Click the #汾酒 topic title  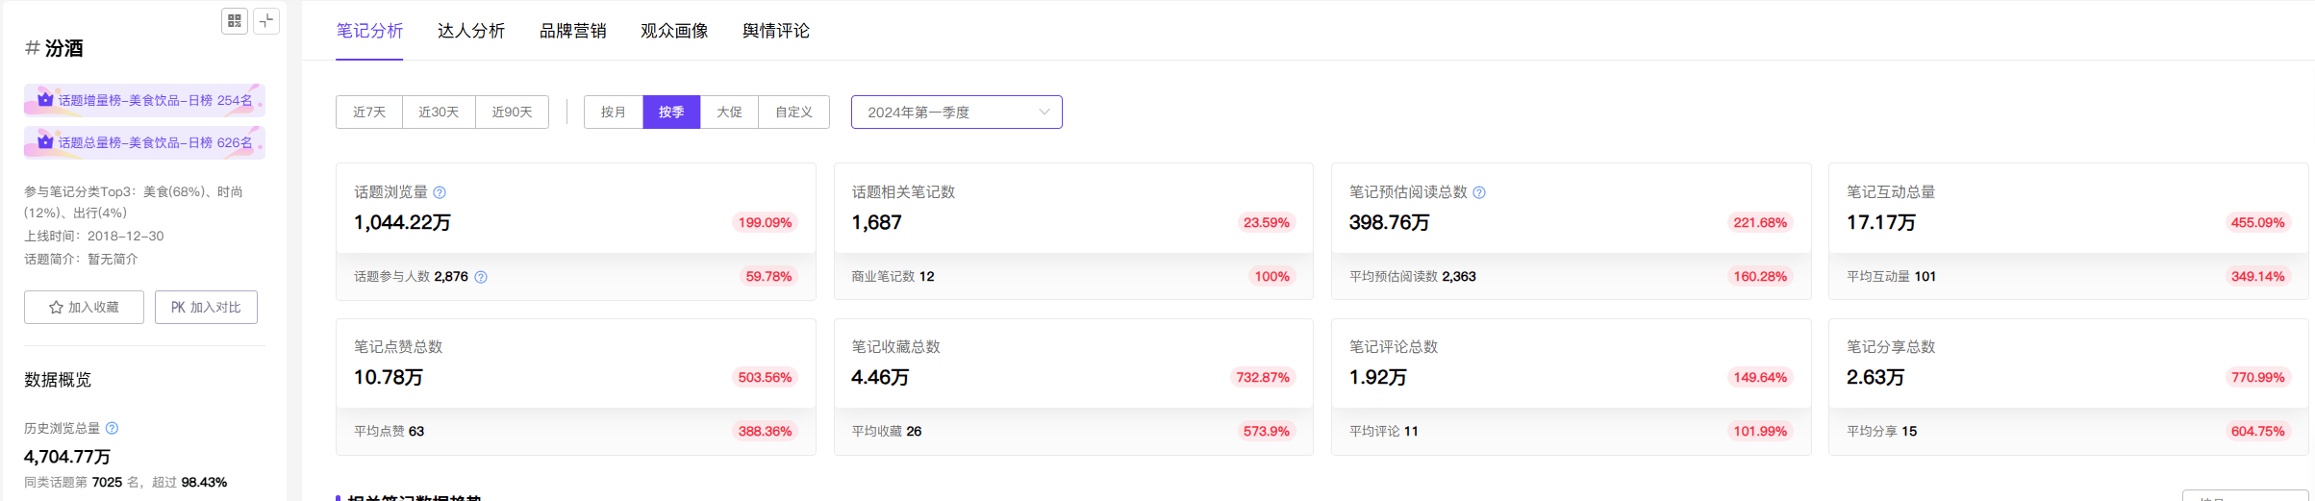click(x=54, y=48)
